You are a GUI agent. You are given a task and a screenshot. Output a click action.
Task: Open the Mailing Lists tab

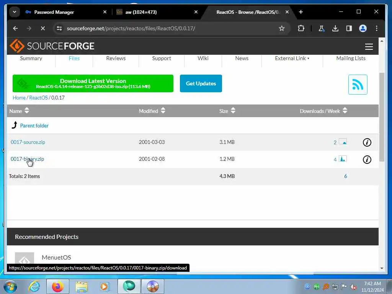pos(351,58)
